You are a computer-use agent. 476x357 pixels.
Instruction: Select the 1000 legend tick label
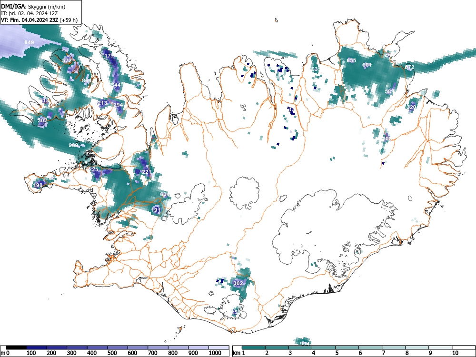tap(215, 353)
